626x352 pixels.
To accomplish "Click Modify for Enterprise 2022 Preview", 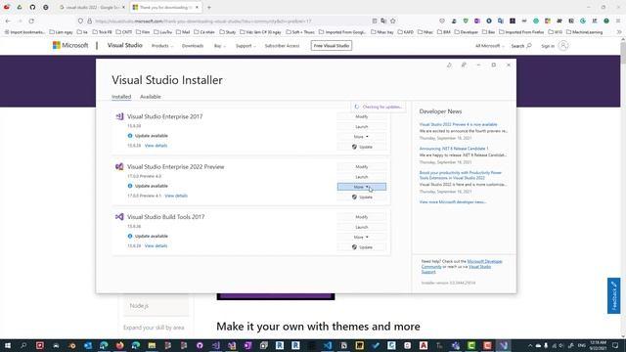I will point(361,167).
